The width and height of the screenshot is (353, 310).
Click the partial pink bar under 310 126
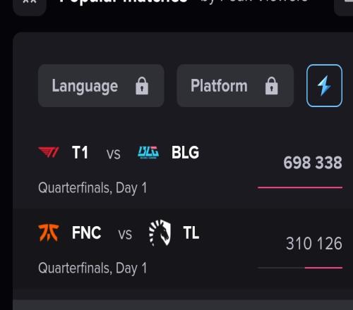click(323, 268)
